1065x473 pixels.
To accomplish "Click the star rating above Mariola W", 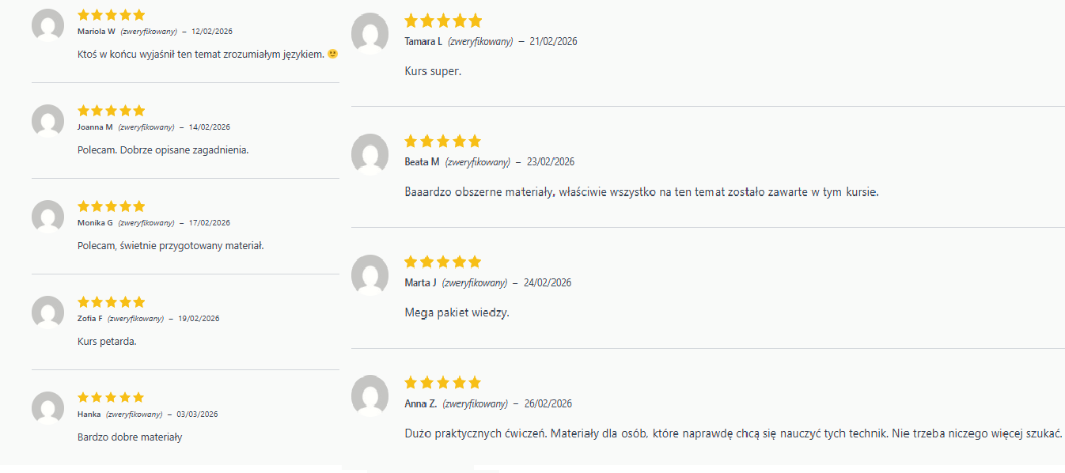I will click(x=111, y=15).
